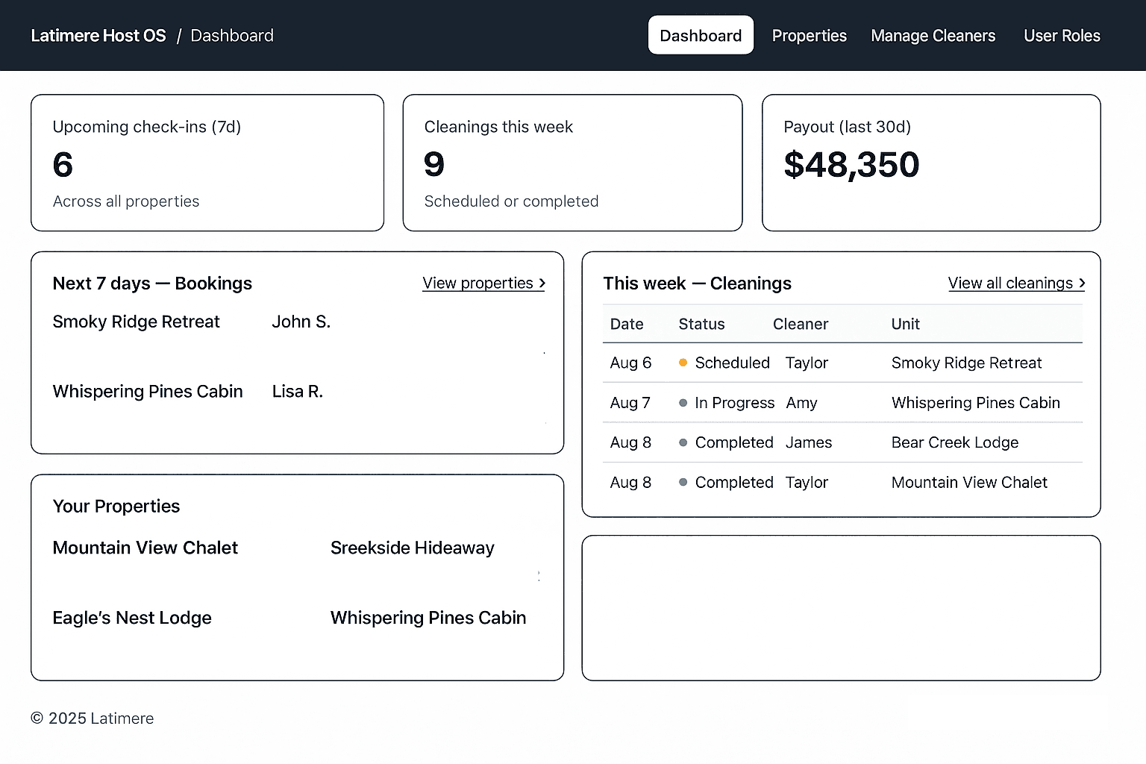
Task: Open Mountain View Chalet under Your Properties
Action: coord(145,548)
